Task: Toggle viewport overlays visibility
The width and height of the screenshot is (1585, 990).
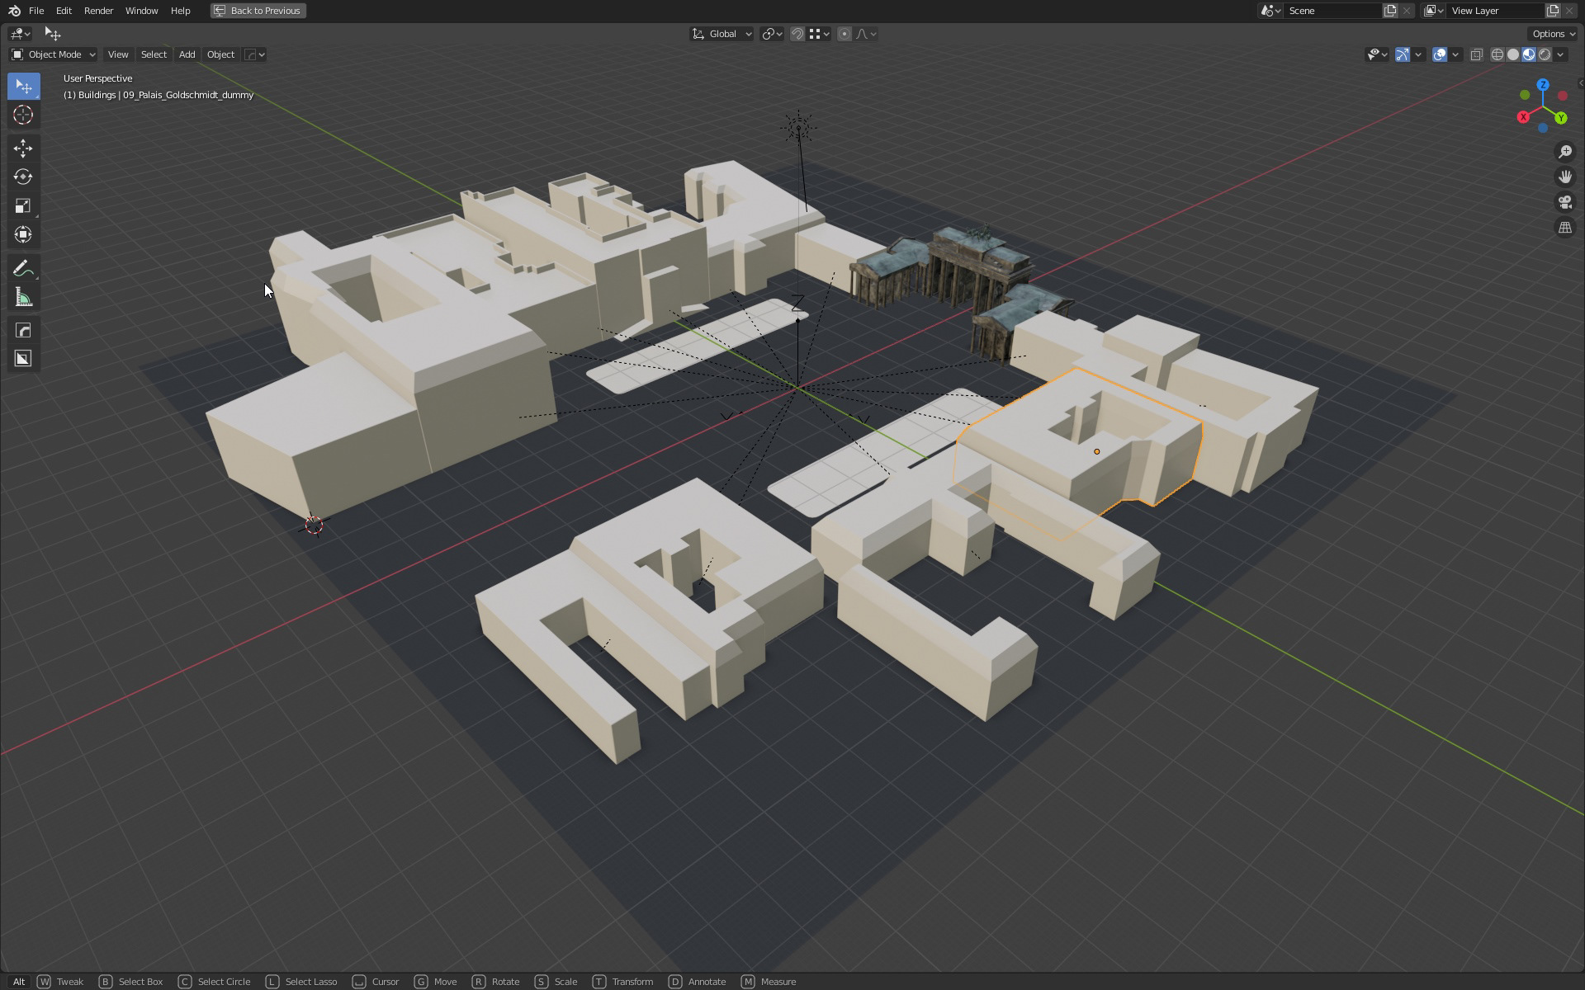Action: pos(1439,54)
